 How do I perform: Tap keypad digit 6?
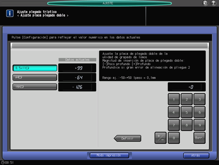(x=200, y=112)
